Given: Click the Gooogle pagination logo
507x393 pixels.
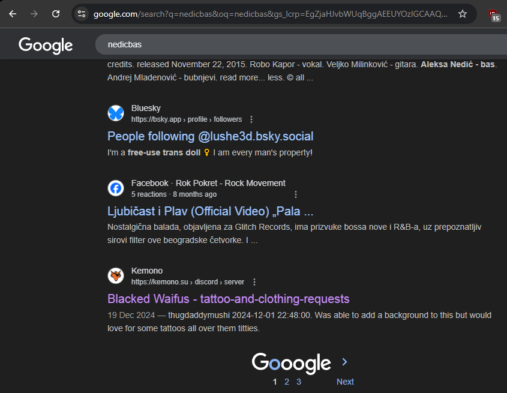Looking at the screenshot, I should 292,363.
